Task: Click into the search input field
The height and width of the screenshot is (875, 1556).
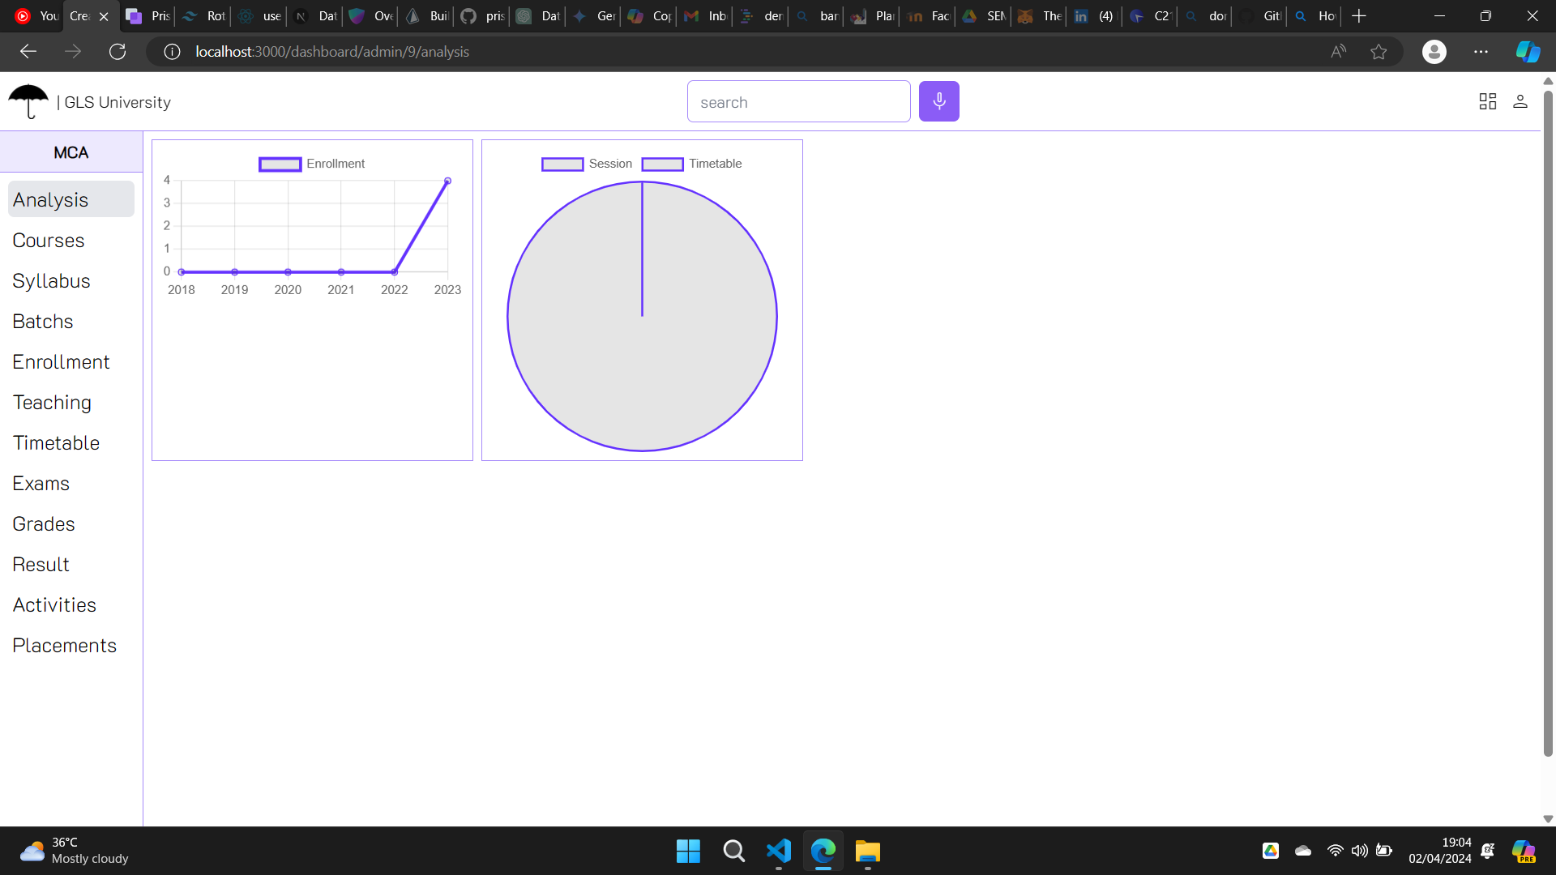Action: click(798, 102)
